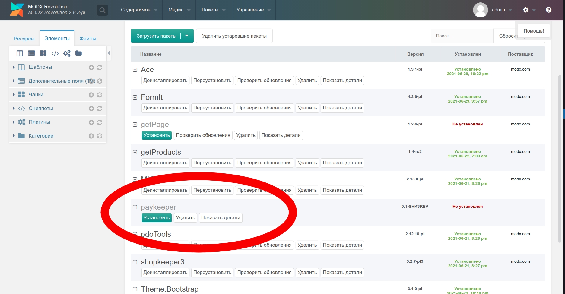Click the package search input field

[462, 36]
